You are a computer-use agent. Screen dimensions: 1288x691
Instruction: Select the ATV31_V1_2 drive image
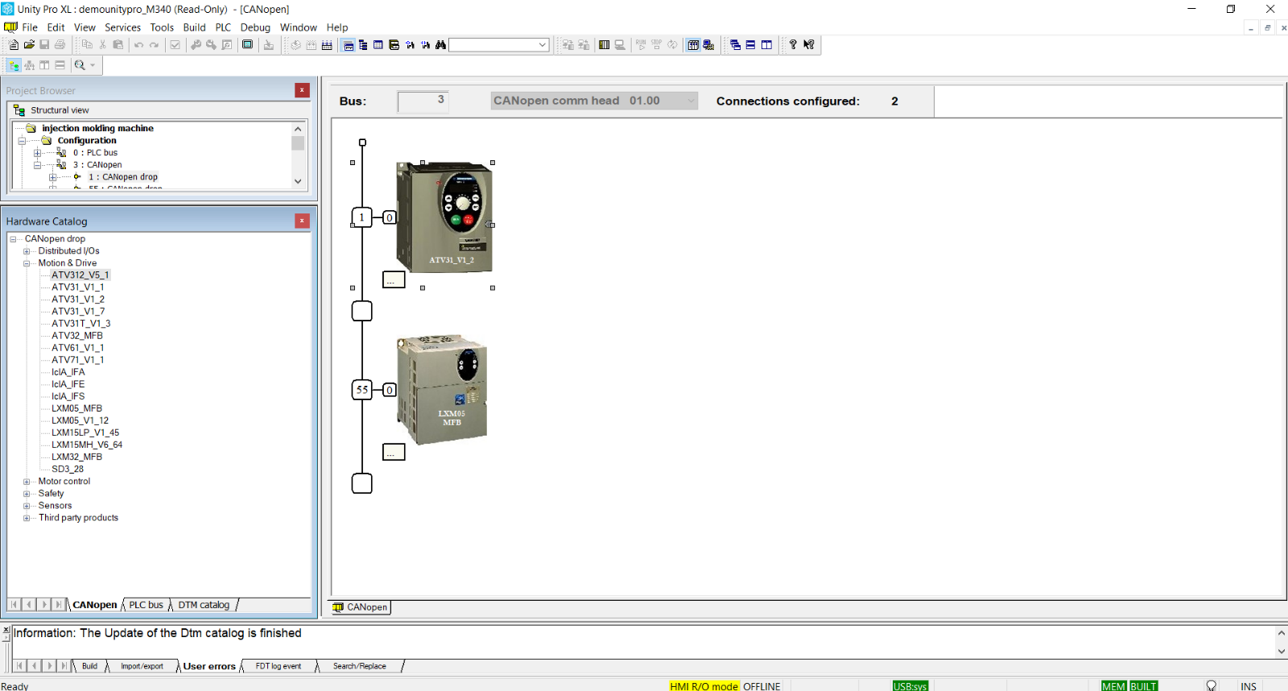[x=444, y=217]
